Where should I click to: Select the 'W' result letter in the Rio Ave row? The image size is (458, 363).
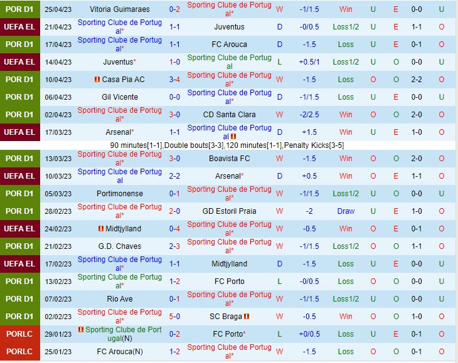[x=280, y=299]
